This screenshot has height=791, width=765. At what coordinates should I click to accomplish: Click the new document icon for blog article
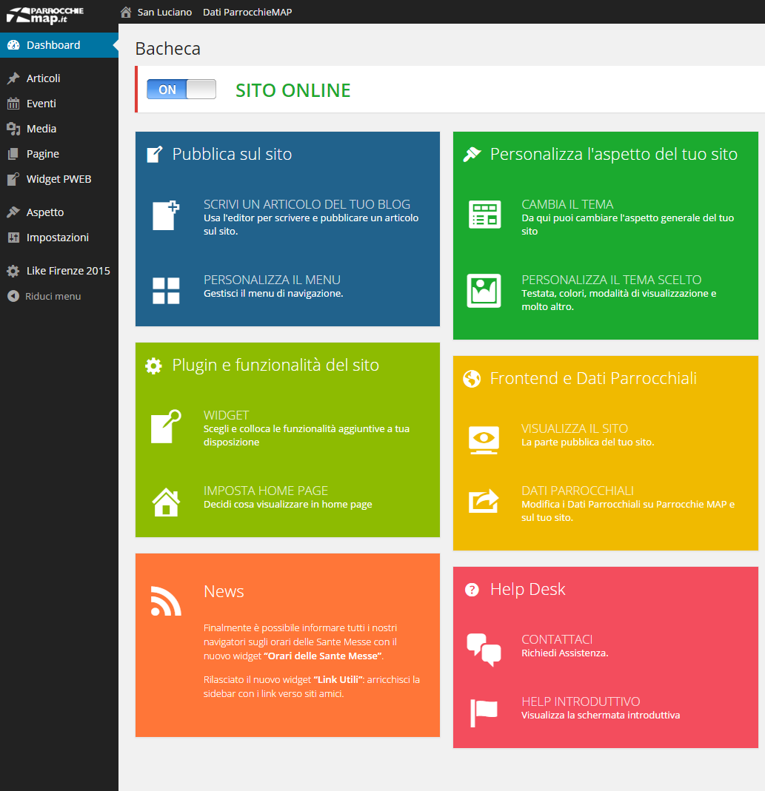[x=166, y=215]
